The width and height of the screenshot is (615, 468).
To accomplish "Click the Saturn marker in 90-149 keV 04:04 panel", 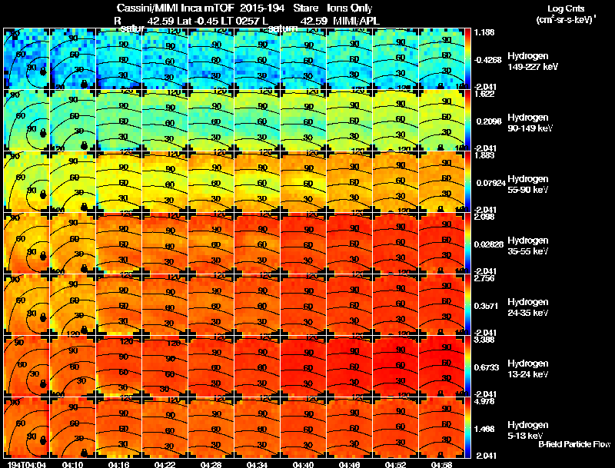I will pyautogui.click(x=43, y=133).
